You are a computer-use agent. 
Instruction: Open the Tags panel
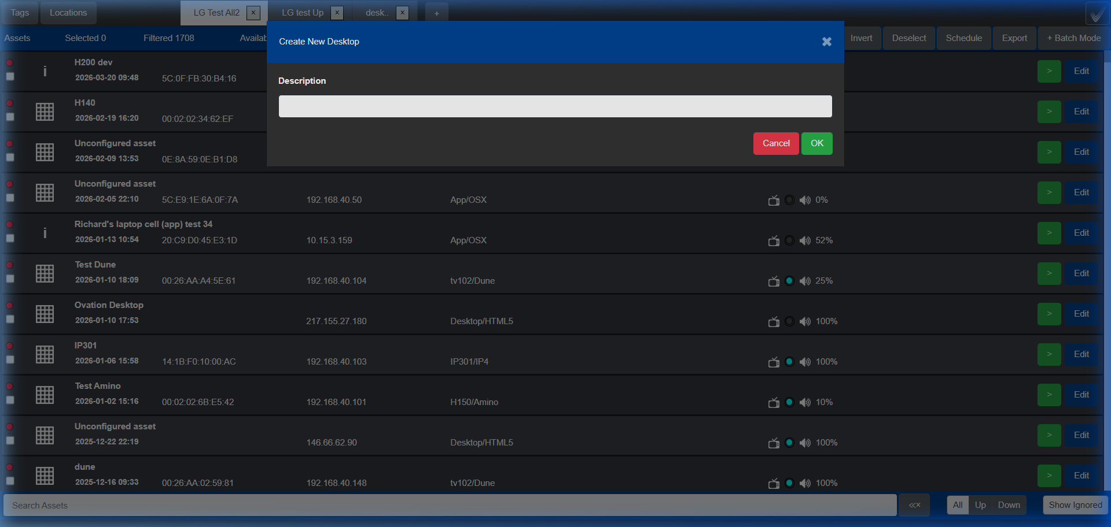(20, 13)
